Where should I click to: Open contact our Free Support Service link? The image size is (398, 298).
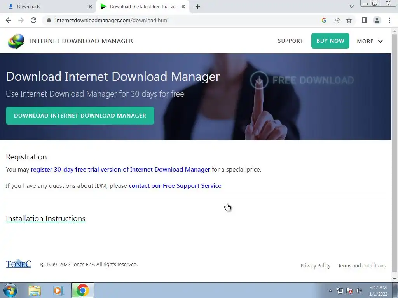[x=175, y=186]
